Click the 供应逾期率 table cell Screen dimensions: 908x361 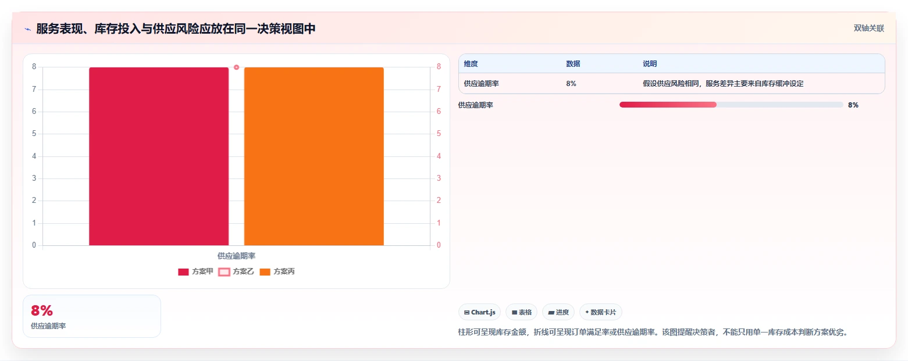482,84
